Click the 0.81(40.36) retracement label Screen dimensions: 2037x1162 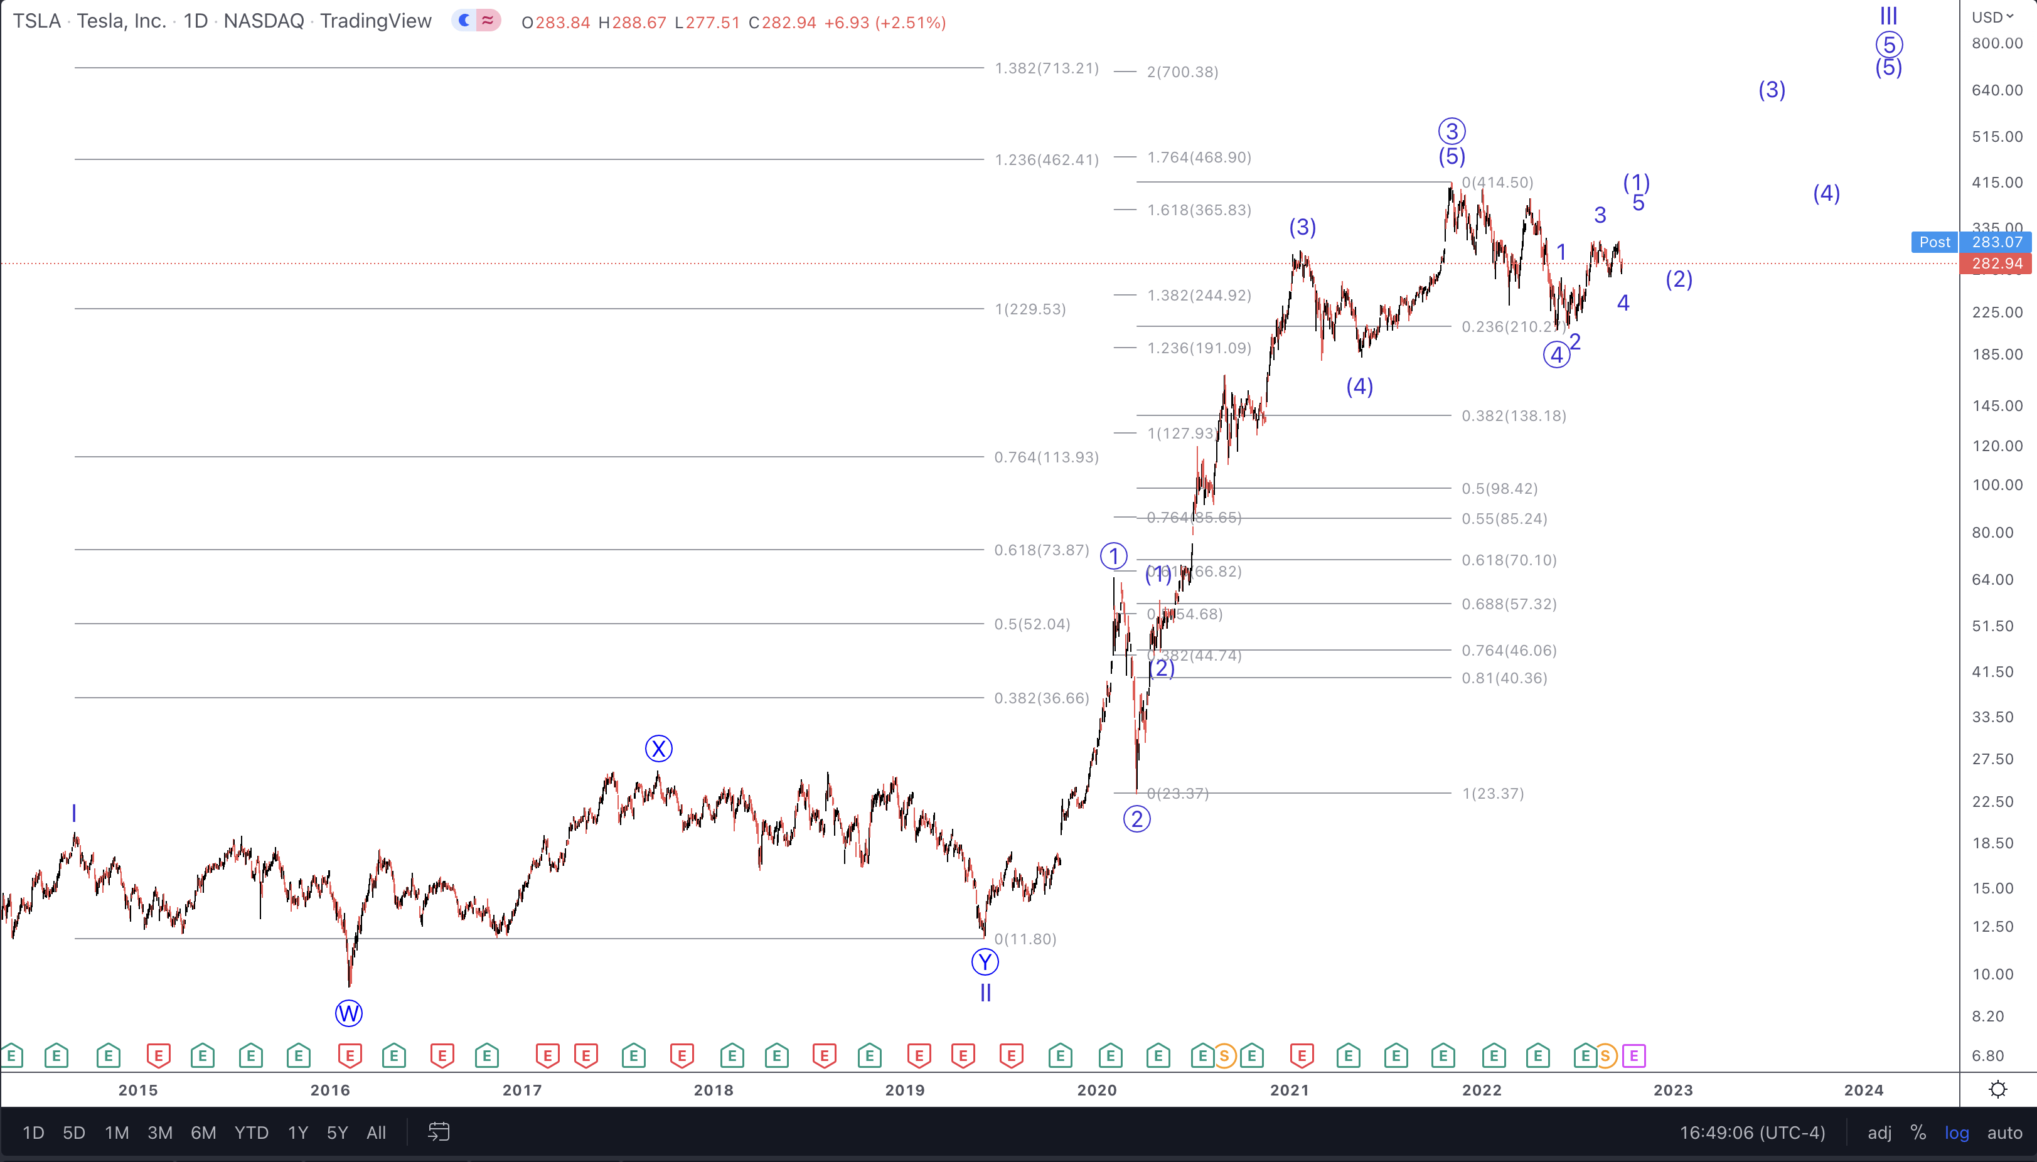tap(1505, 678)
